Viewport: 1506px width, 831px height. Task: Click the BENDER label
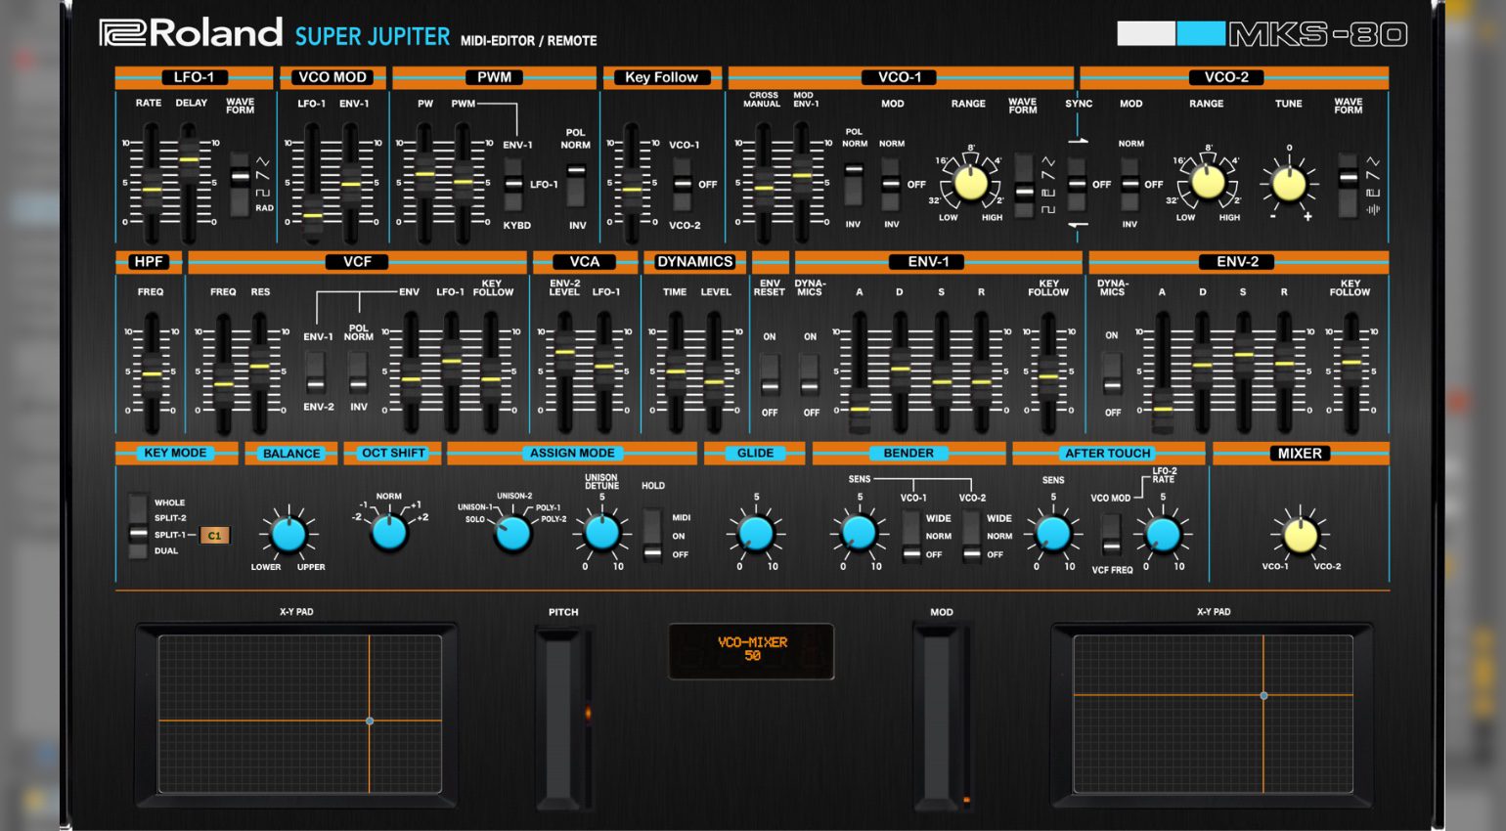coord(908,453)
